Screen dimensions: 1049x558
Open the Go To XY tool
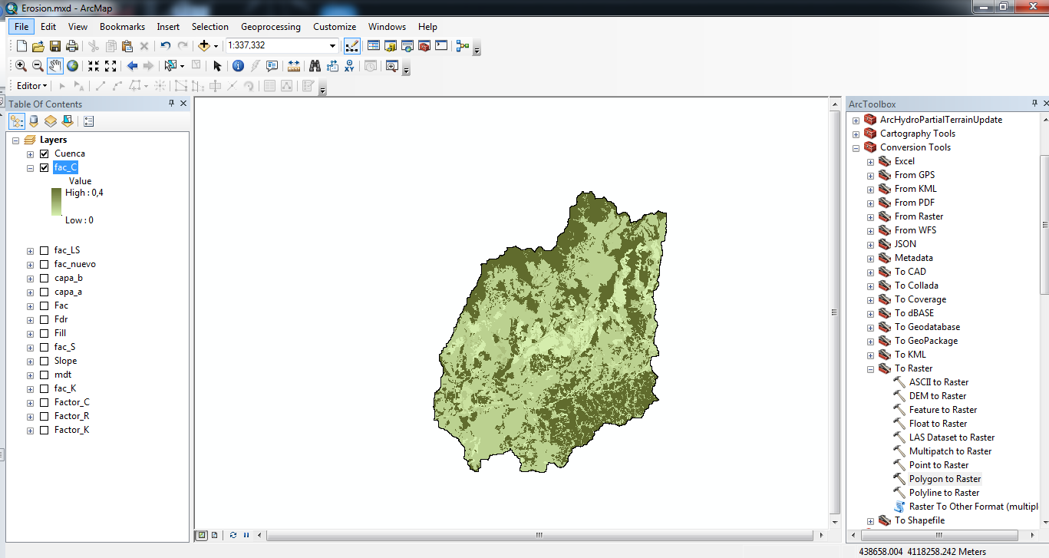[x=349, y=66]
